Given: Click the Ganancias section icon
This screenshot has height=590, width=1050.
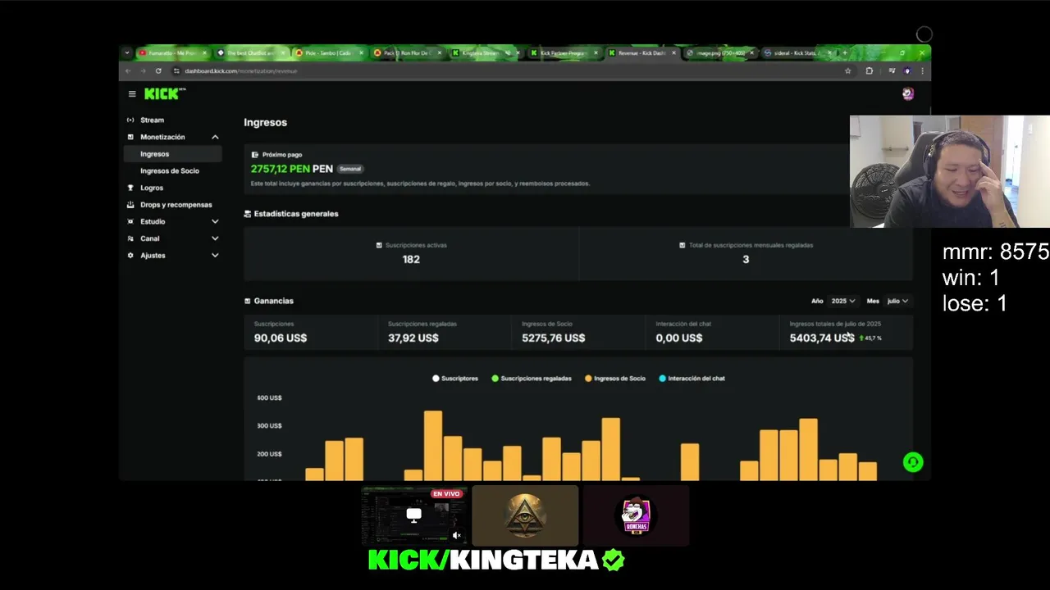Looking at the screenshot, I should tap(248, 301).
